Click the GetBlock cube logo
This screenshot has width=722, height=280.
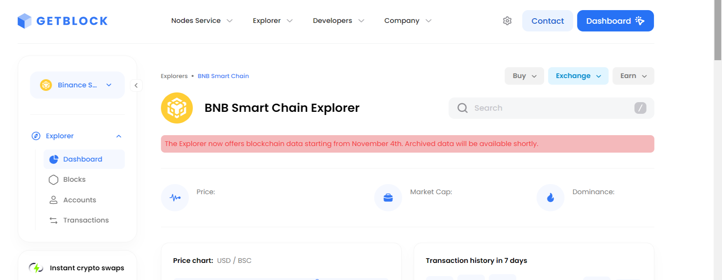[24, 21]
